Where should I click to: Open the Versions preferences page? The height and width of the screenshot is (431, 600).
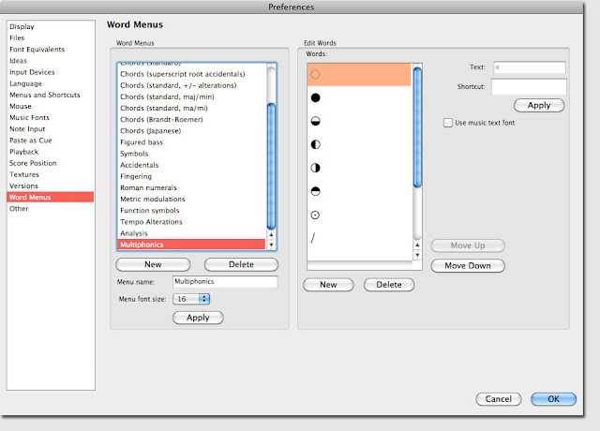(x=23, y=186)
